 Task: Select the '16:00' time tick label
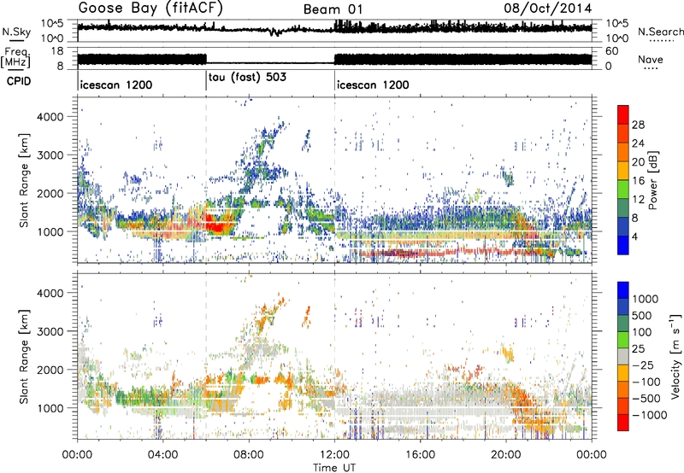(420, 455)
